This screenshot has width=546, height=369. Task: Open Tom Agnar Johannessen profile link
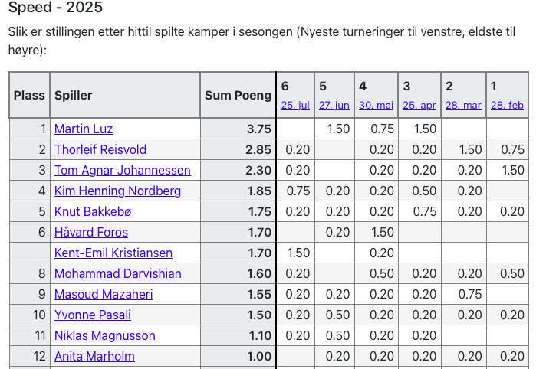coord(122,170)
